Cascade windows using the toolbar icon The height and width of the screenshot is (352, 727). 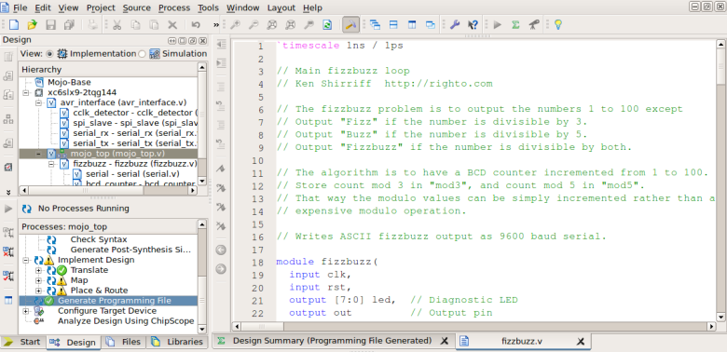[375, 24]
